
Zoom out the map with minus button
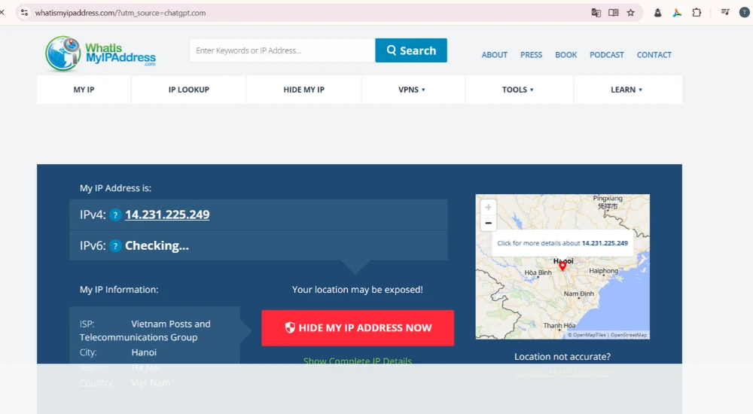(488, 223)
